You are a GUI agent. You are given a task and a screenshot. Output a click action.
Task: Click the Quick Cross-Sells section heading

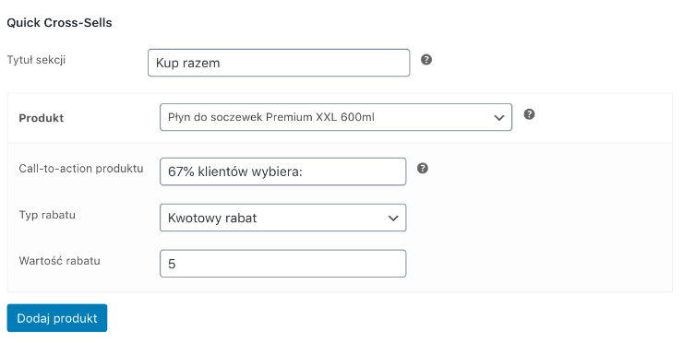coord(59,23)
